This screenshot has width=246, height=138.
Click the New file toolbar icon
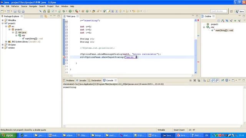pyautogui.click(x=2, y=11)
